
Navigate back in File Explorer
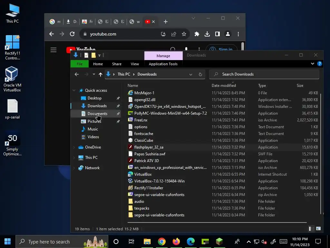click(77, 74)
